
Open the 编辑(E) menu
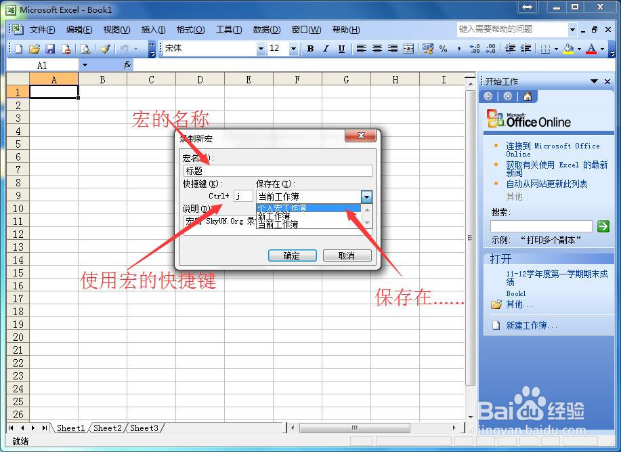(x=79, y=30)
